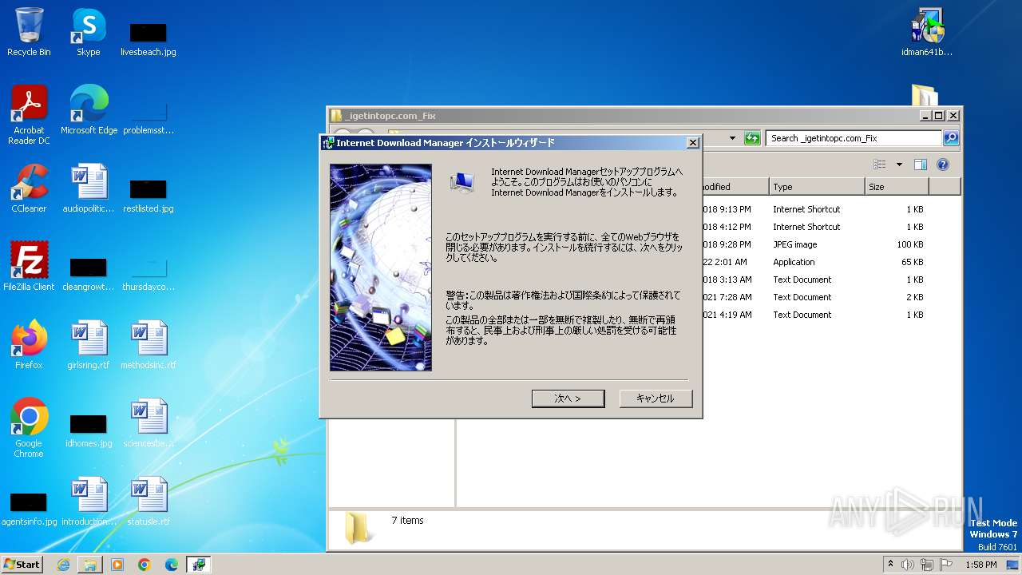1022x575 pixels.
Task: Open Explorer help question mark icon
Action: 943,165
